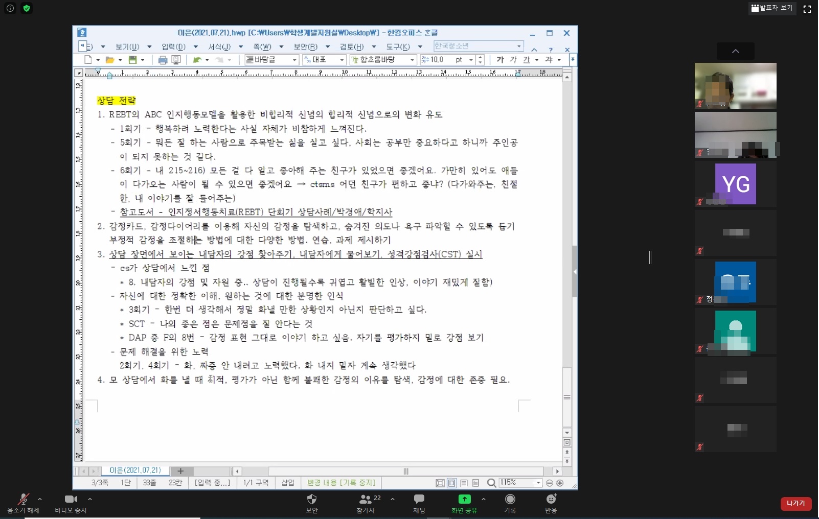819x519 pixels.
Task: Zoom out with minus circle icon
Action: pos(550,483)
